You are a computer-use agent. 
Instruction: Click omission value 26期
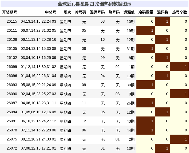[131, 103]
